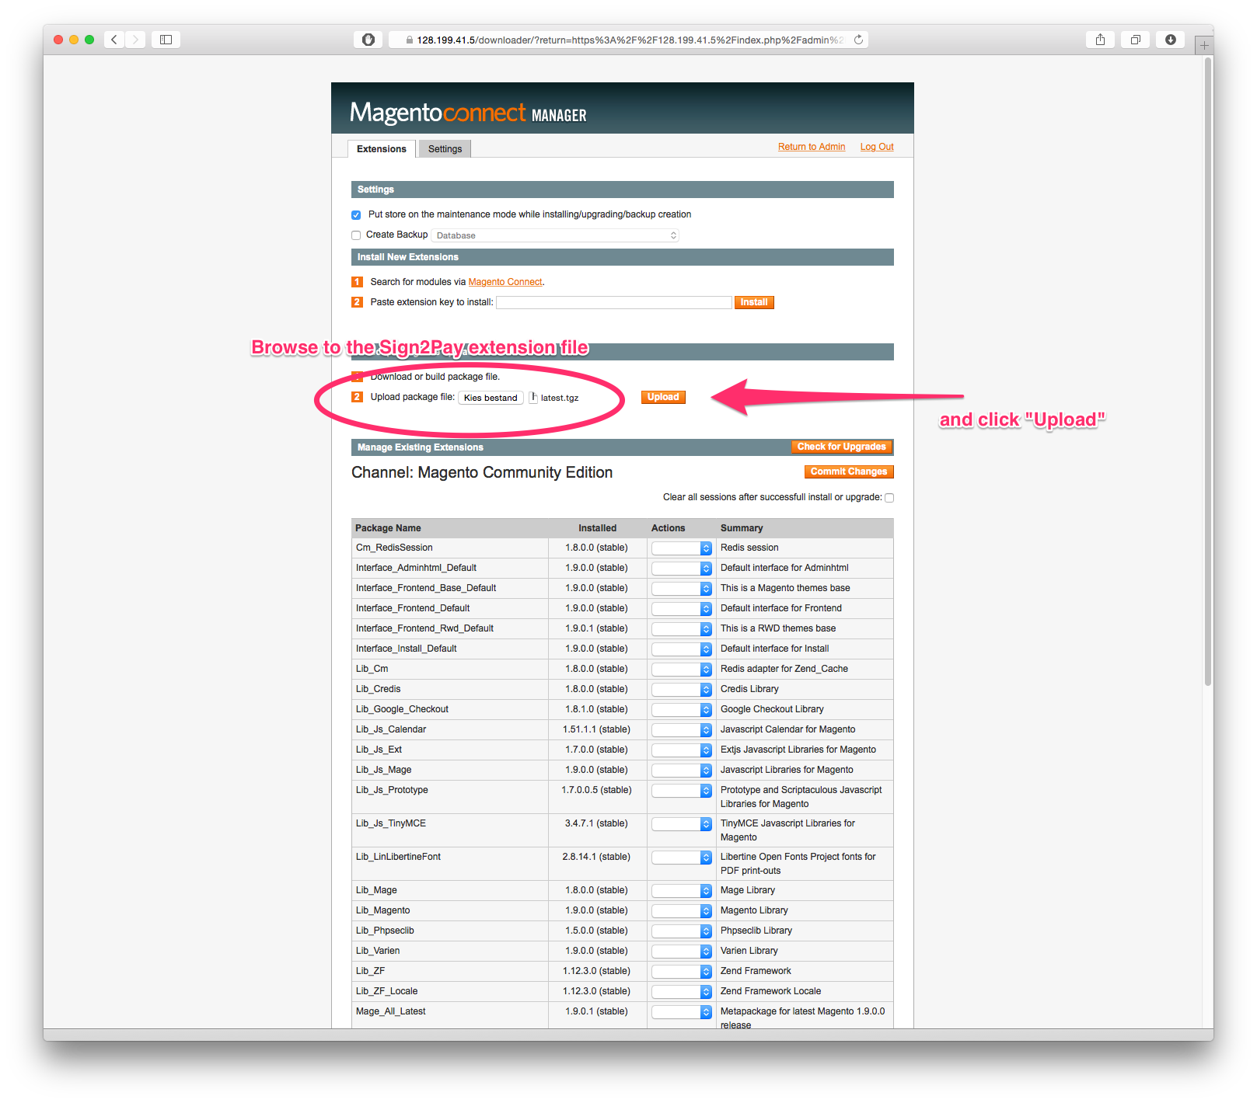Open the Downloads icon in the toolbar
The image size is (1257, 1103).
(1170, 40)
